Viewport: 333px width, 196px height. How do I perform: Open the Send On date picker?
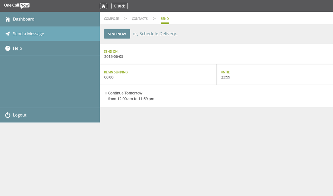point(114,57)
